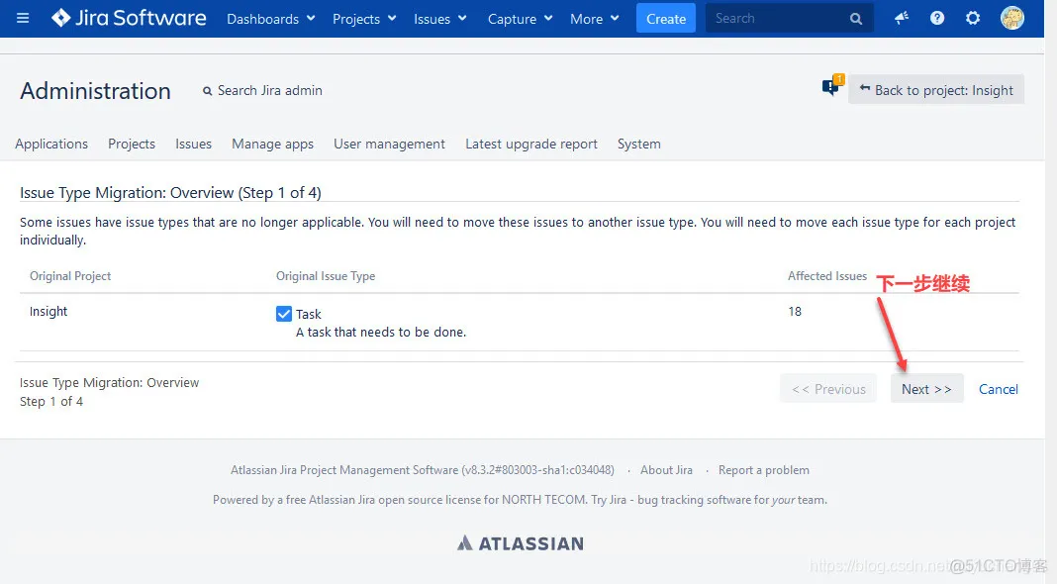Click the Task issue type name
This screenshot has height=584, width=1057.
point(308,314)
